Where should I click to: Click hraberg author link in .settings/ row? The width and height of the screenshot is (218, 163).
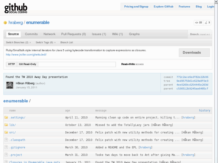point(188,118)
